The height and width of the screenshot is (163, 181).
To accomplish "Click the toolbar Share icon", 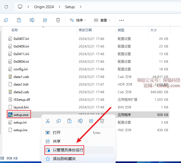I will pos(45,20).
